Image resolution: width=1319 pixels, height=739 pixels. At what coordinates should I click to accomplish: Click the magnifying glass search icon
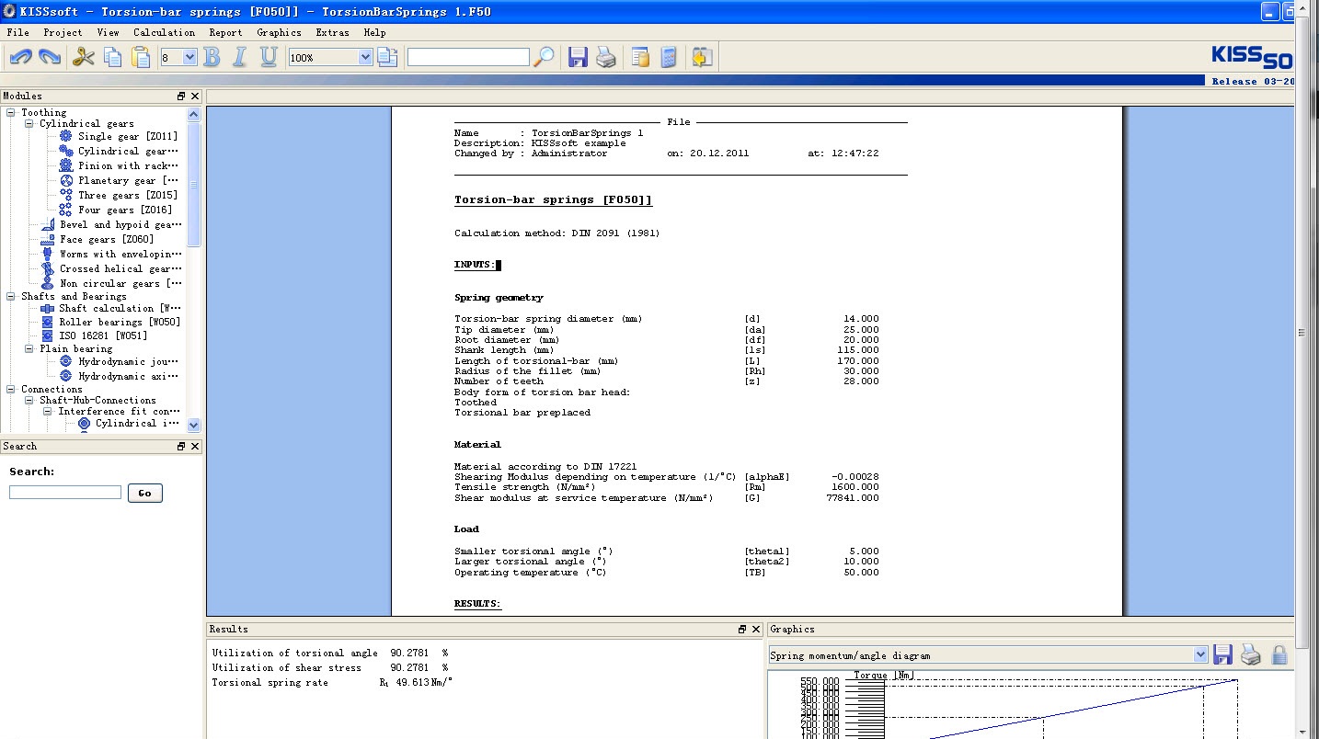point(545,57)
